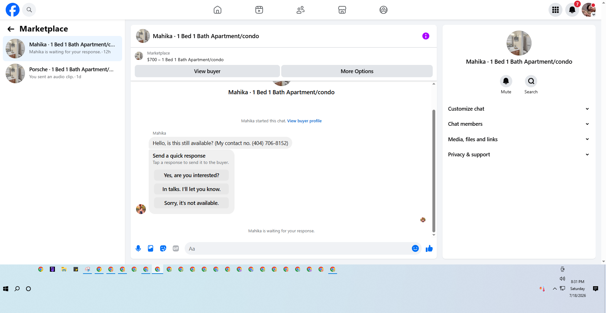Click "Mahika is waiting for your response." below chat
Image resolution: width=606 pixels, height=313 pixels.
click(281, 231)
